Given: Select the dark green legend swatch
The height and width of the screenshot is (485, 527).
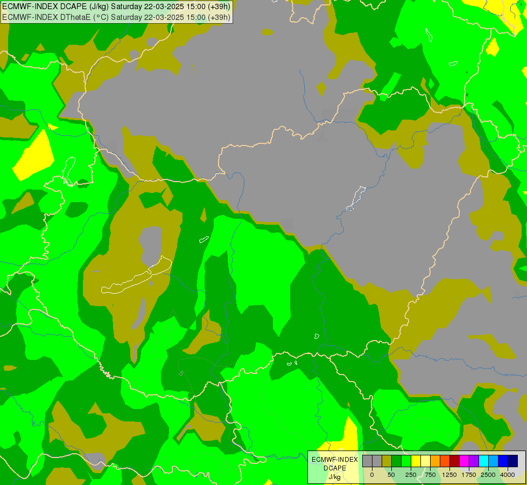Looking at the screenshot, I should [x=396, y=461].
